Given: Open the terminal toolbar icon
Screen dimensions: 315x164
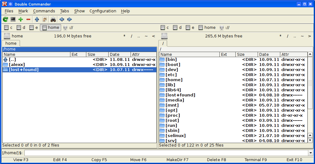Looking at the screenshot, I should [x=13, y=19].
